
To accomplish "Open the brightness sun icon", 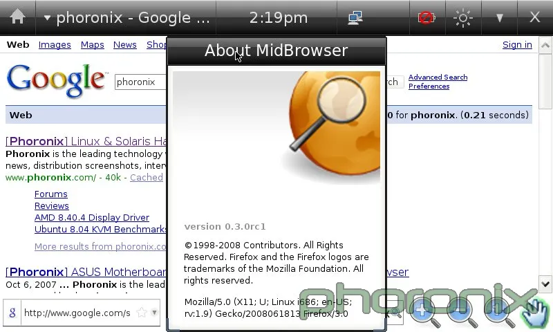I will coord(463,18).
